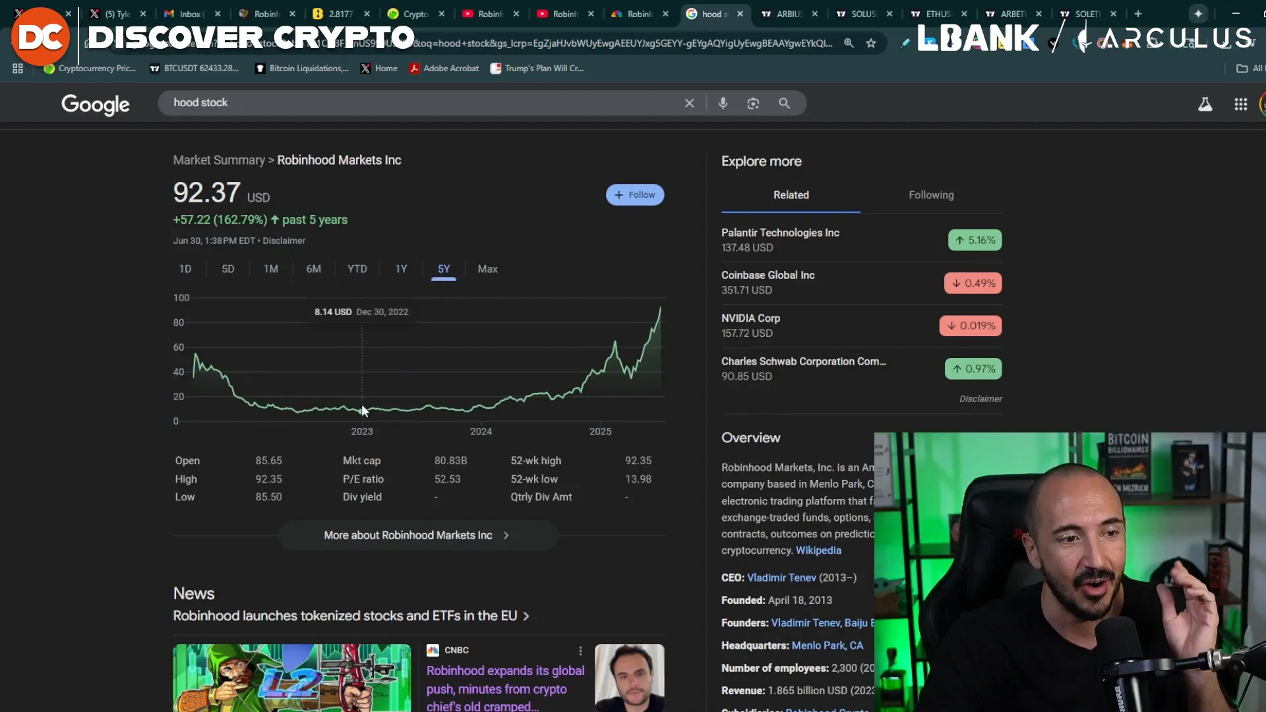The image size is (1266, 712).
Task: Open the tab groups grid icon on bookmarks bar
Action: click(x=18, y=69)
